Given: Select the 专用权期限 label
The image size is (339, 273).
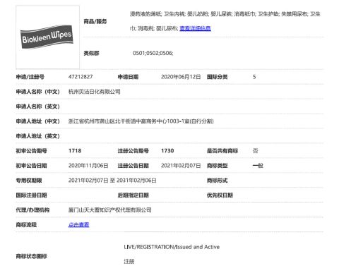Looking at the screenshot, I should pos(29,181).
